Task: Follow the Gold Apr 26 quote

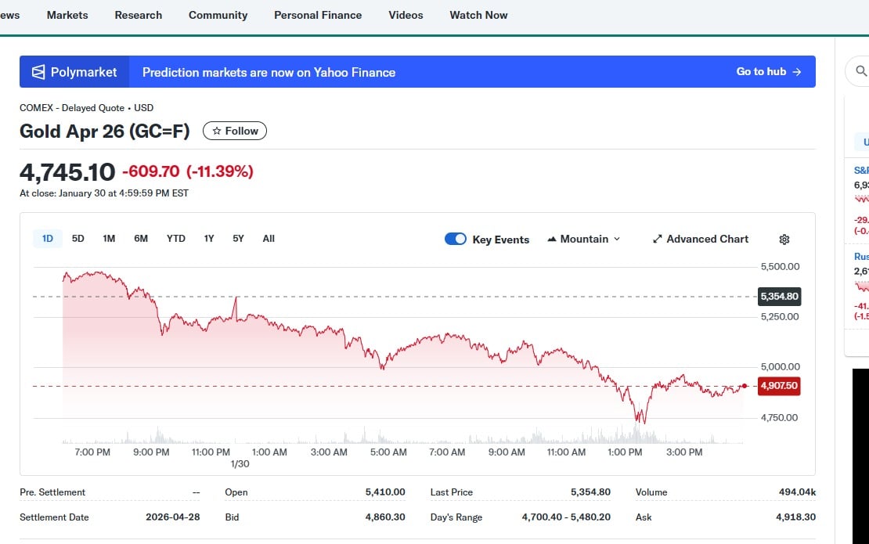Action: point(235,131)
